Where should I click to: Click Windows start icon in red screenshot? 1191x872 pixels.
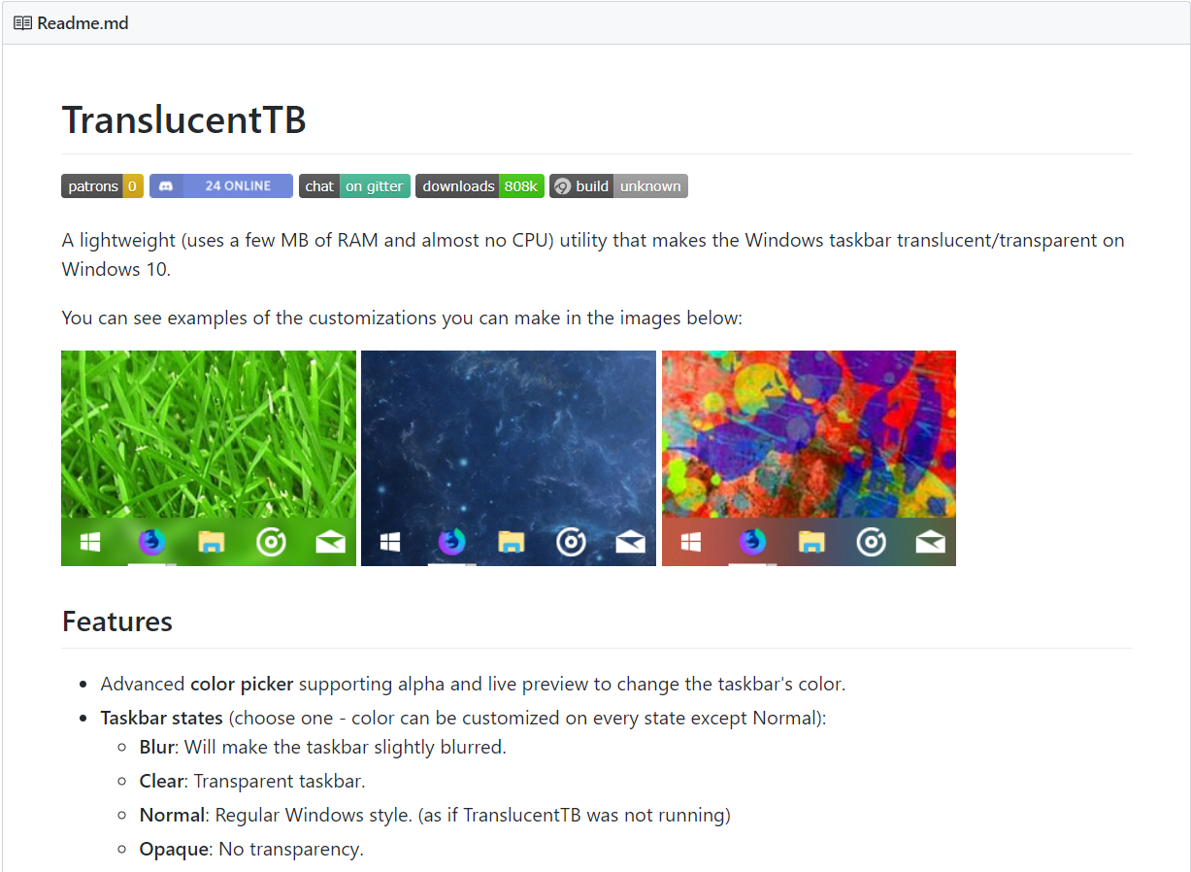pos(691,542)
